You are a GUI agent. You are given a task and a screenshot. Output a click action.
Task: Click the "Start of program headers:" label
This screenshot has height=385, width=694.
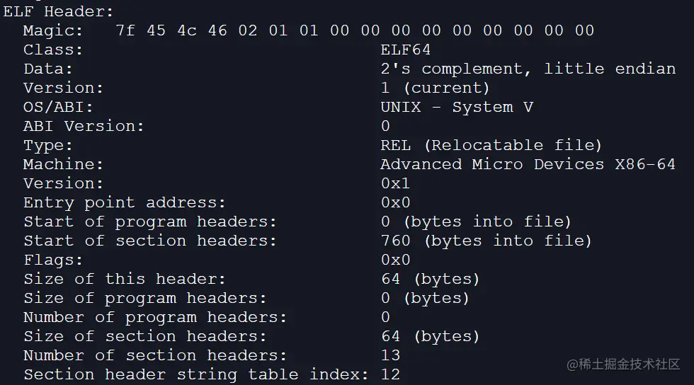pyautogui.click(x=150, y=222)
